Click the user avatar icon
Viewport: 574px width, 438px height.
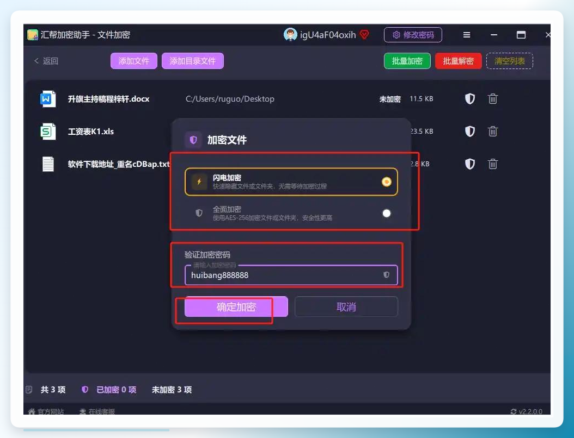pyautogui.click(x=290, y=35)
